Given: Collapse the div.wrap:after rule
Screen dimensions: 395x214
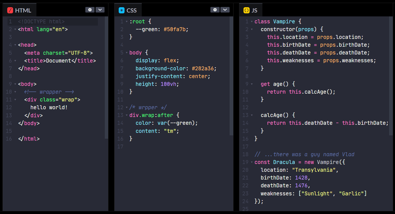Looking at the screenshot, I should click(x=126, y=115).
